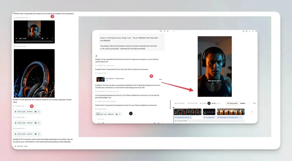Open the Push Beyond Fitness Head... cast
The height and width of the screenshot is (161, 292).
point(160,79)
